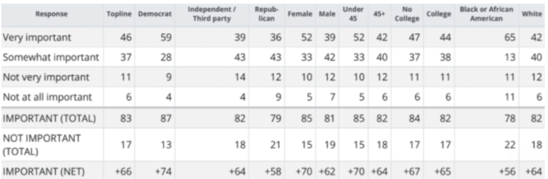This screenshot has width=548, height=179.
Task: Select the Topline column header
Action: click(119, 14)
